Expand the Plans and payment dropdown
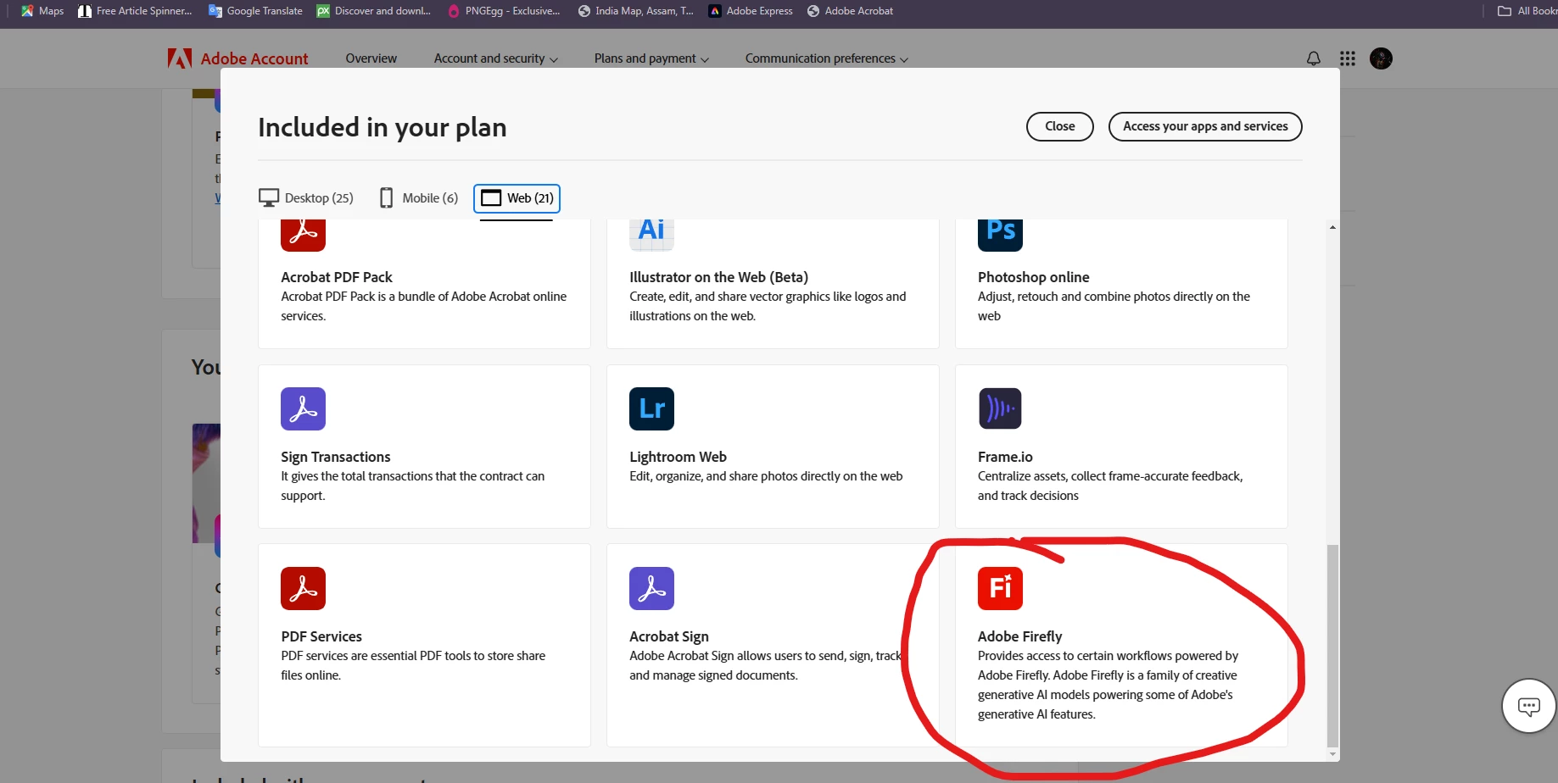Image resolution: width=1558 pixels, height=783 pixels. coord(651,58)
